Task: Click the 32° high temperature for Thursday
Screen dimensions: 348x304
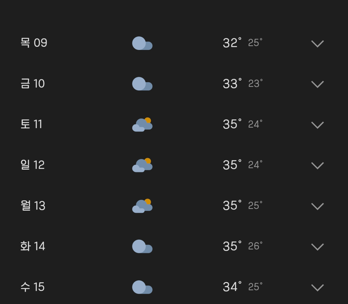Action: click(x=232, y=42)
